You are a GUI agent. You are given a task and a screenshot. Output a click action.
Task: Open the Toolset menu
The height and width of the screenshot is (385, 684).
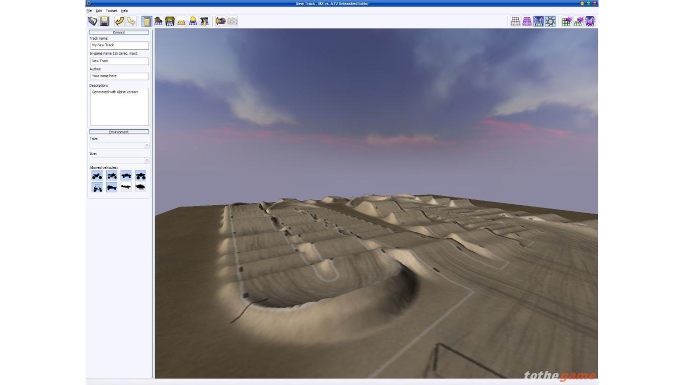coord(112,11)
